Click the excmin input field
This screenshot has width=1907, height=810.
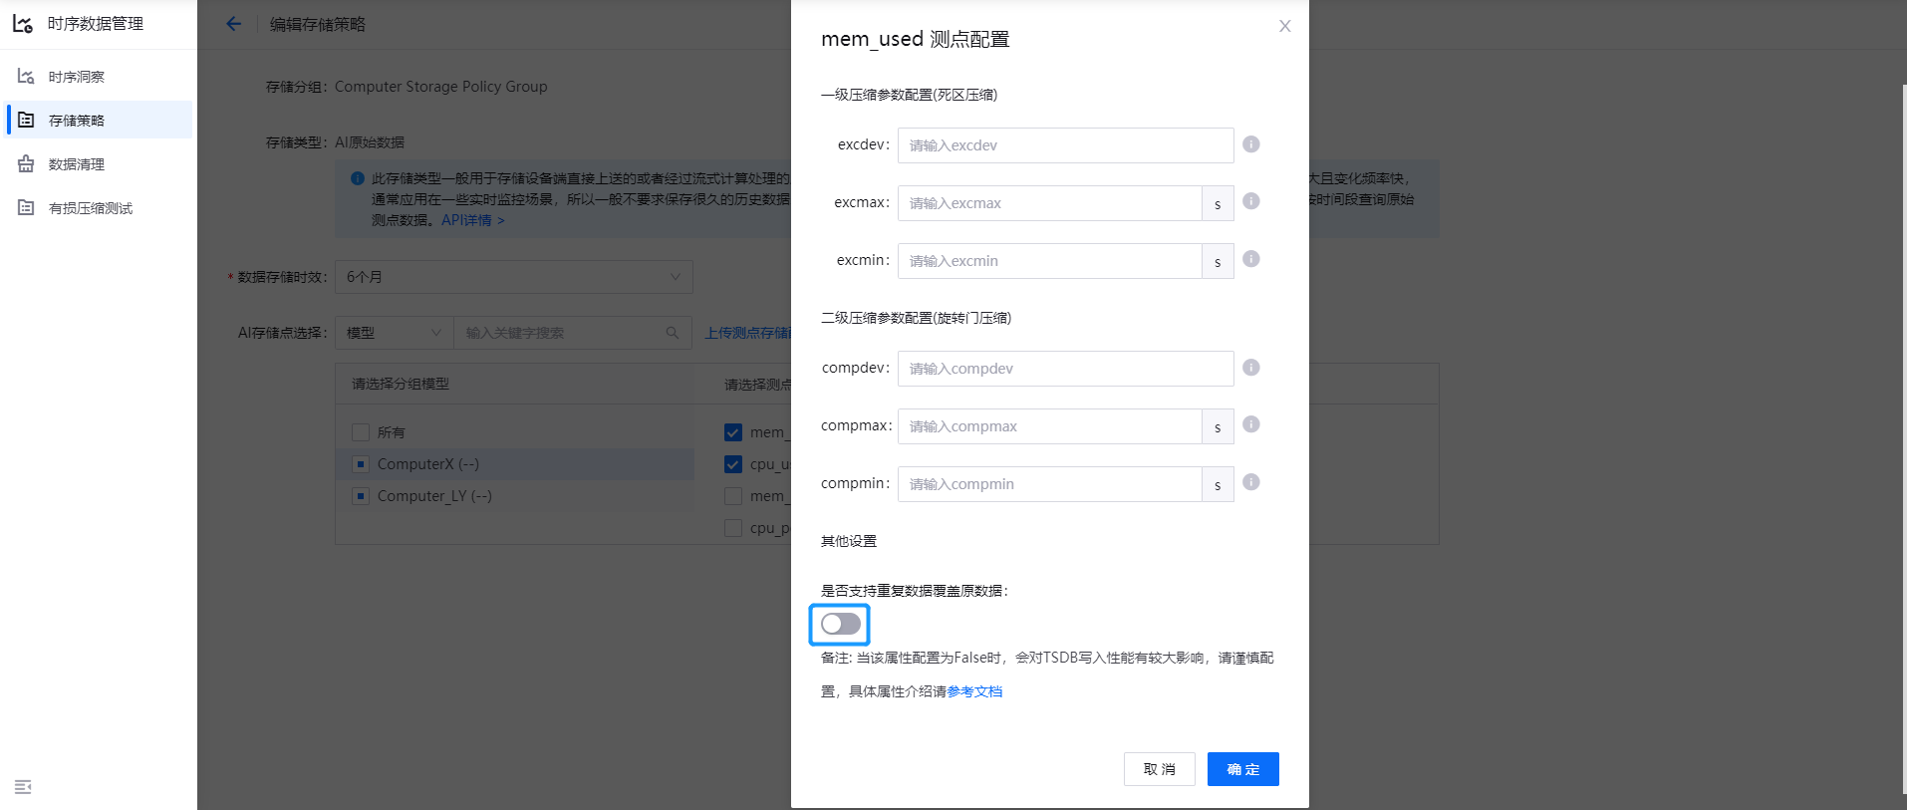click(x=1050, y=261)
